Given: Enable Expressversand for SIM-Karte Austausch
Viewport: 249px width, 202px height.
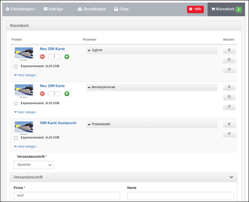Looking at the screenshot, I should click(16, 138).
